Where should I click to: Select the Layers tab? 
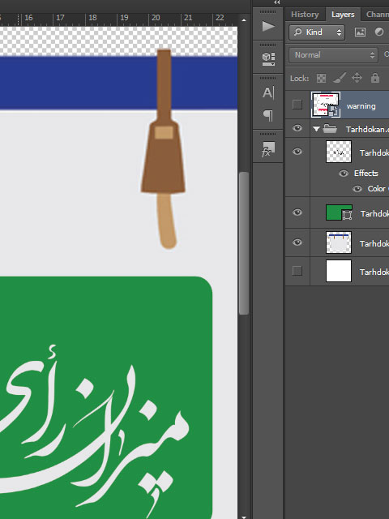tap(343, 15)
